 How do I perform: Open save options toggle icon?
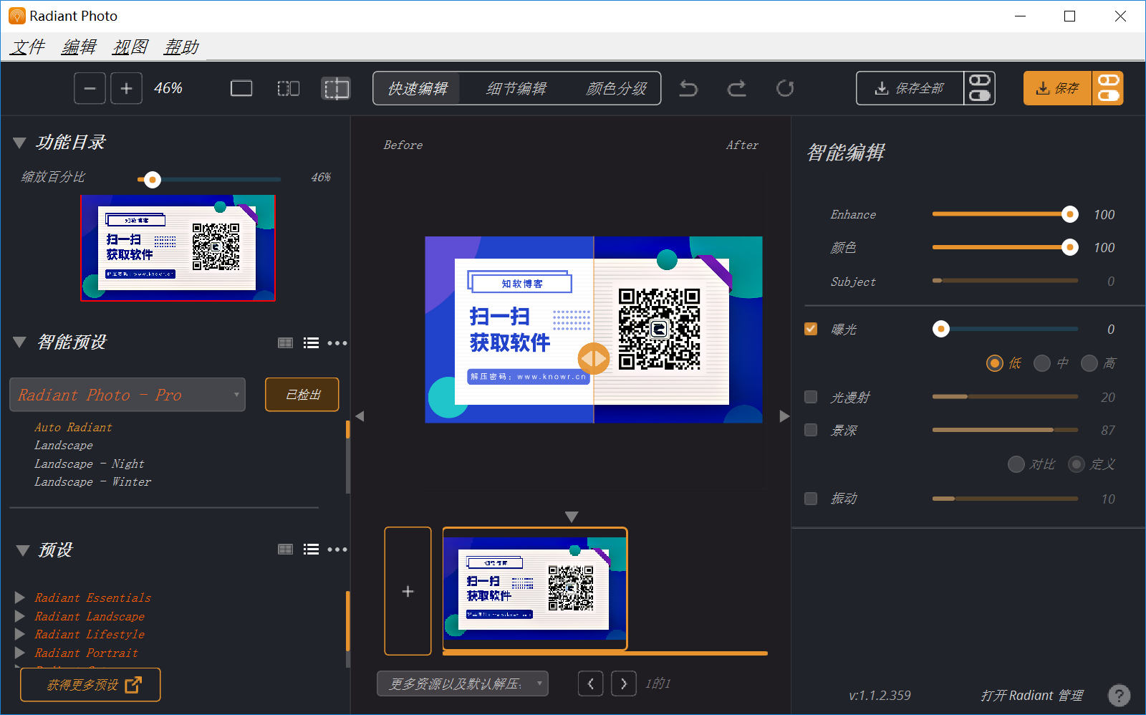click(x=1108, y=88)
